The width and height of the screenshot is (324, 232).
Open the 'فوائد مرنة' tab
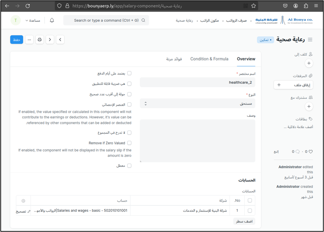click(x=174, y=59)
